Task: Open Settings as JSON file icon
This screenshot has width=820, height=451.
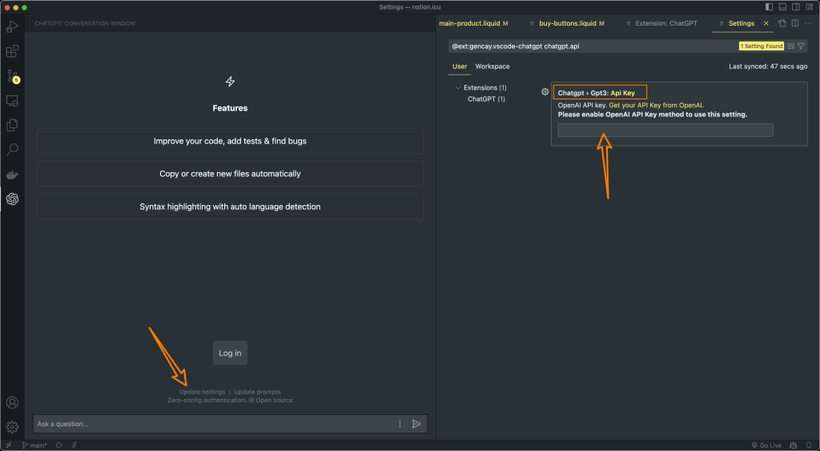Action: click(x=782, y=24)
